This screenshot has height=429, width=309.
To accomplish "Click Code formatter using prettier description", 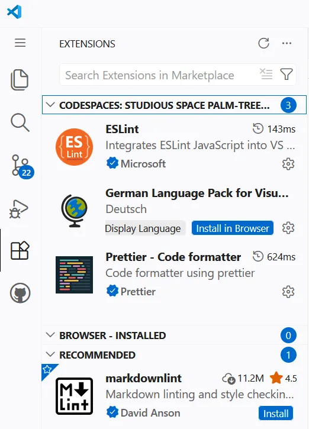I will pos(180,273).
